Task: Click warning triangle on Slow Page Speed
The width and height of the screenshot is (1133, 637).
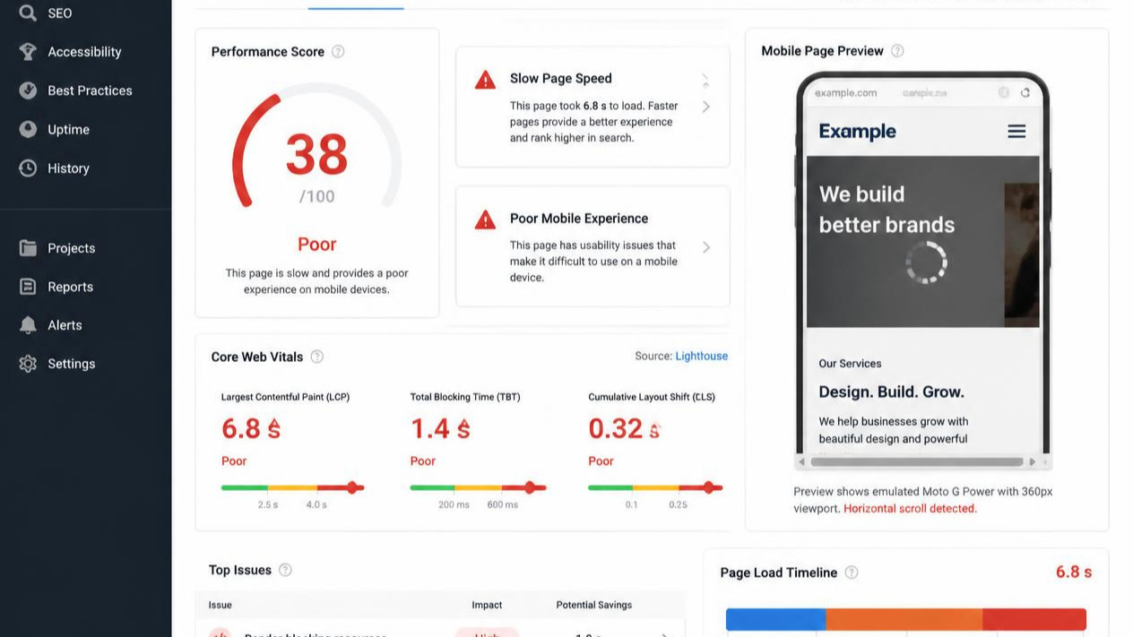Action: [x=485, y=80]
